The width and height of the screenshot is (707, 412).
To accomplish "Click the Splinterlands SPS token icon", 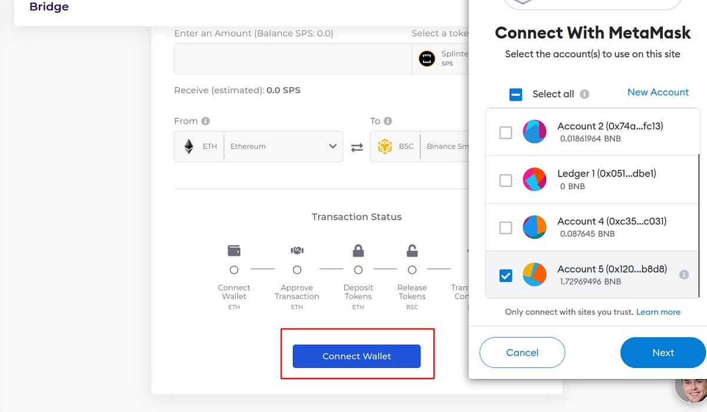I will click(427, 58).
